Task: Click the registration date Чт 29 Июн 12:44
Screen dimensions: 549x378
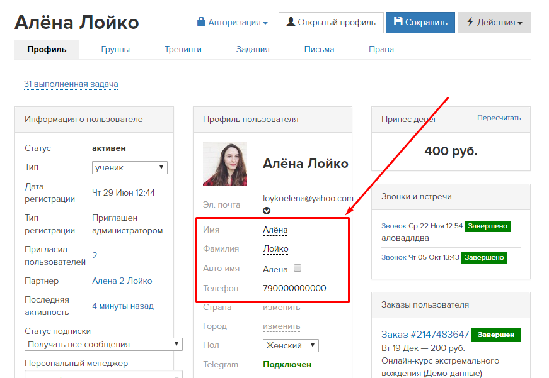Action: tap(124, 193)
